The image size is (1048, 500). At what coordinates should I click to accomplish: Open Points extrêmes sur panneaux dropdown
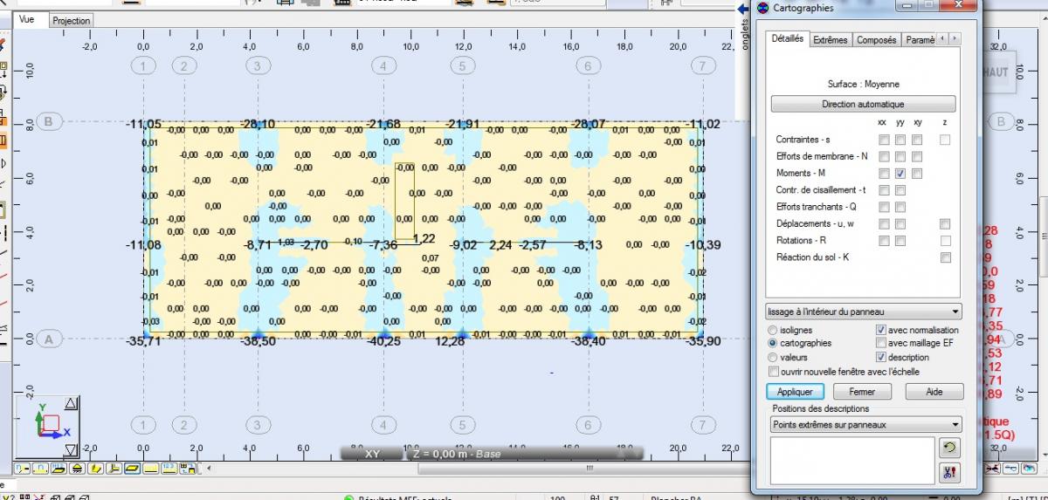pos(865,425)
